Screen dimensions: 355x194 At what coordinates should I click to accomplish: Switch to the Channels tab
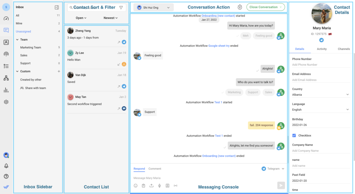pyautogui.click(x=344, y=49)
